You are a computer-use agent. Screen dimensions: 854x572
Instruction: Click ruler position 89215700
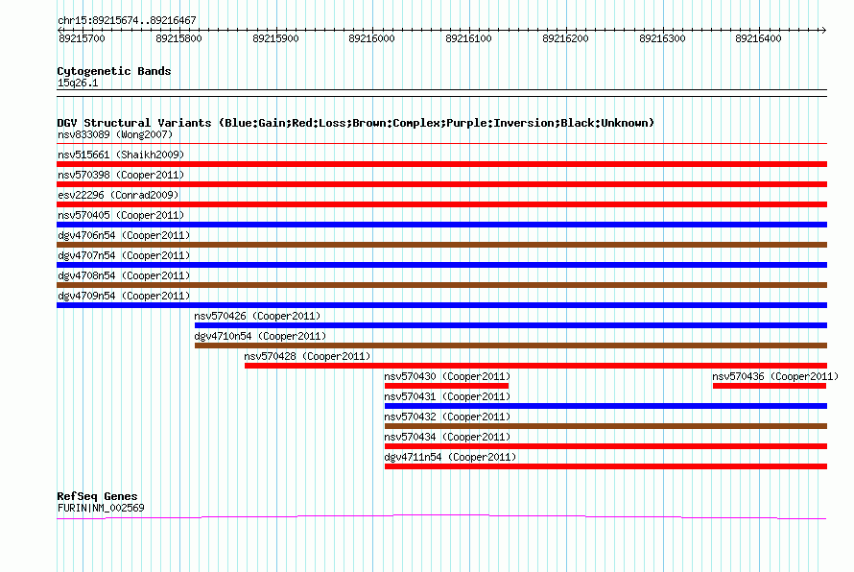(82, 38)
